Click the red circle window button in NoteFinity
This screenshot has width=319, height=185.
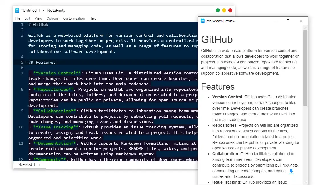[230, 10]
